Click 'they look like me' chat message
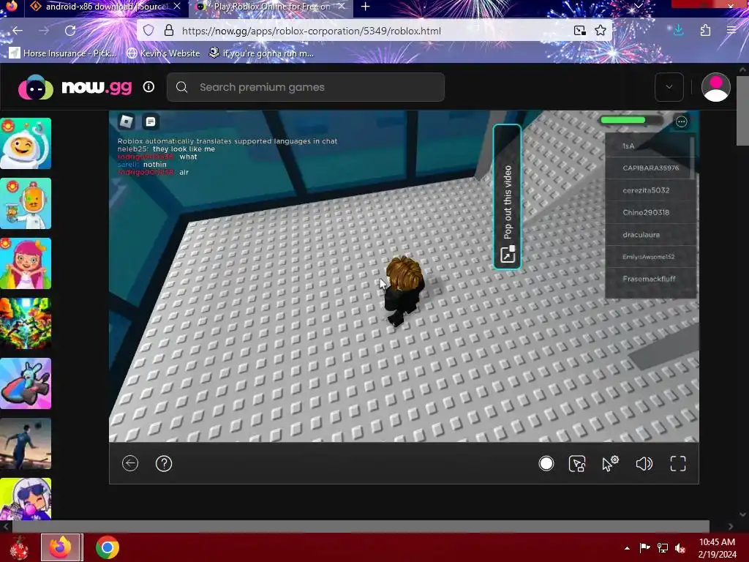The height and width of the screenshot is (562, 749). point(184,149)
